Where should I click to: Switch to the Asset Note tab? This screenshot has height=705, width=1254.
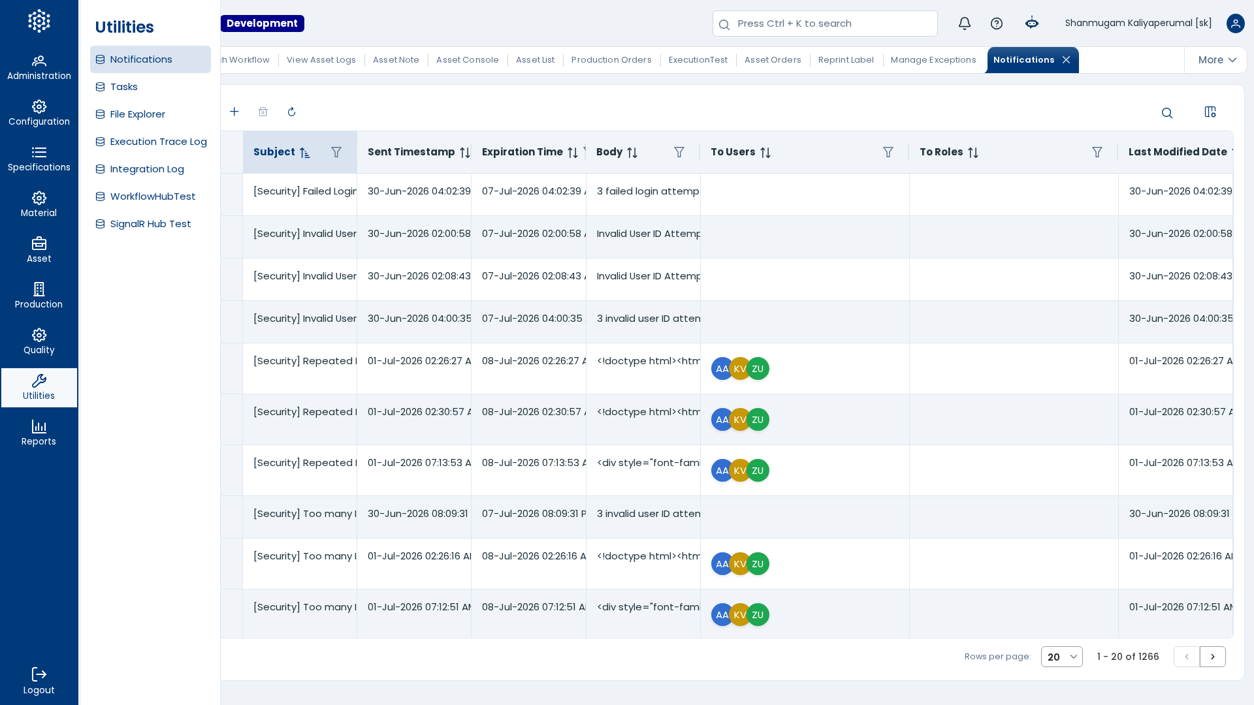tap(396, 60)
